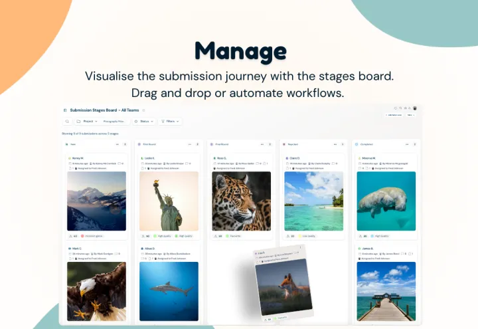Open James B. submission card title
The width and height of the screenshot is (478, 329).
pos(368,249)
